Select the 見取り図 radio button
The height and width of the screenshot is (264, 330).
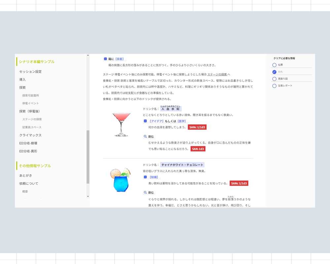tap(274, 79)
